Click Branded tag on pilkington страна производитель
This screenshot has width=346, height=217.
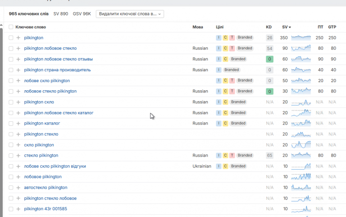point(232,70)
